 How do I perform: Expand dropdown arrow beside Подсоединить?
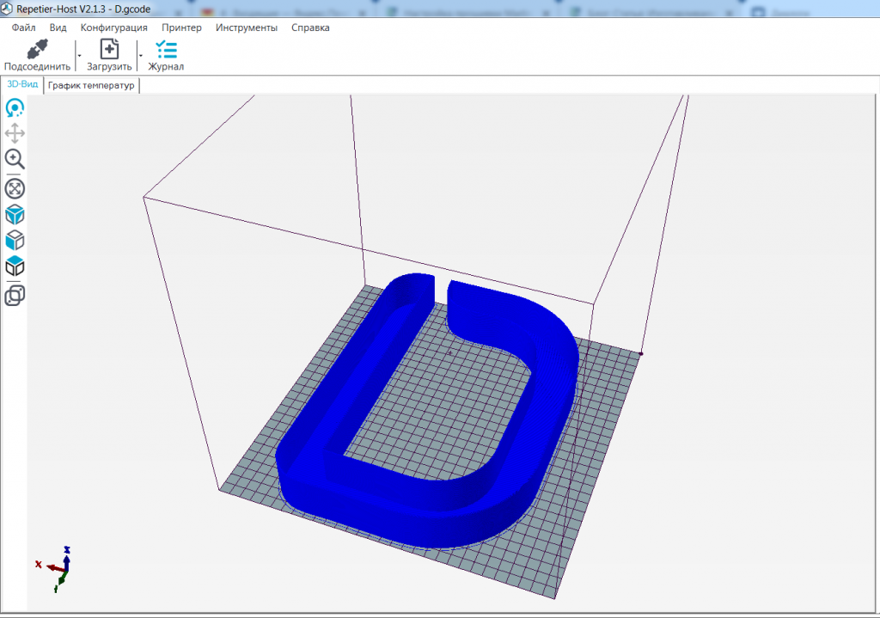click(x=79, y=55)
